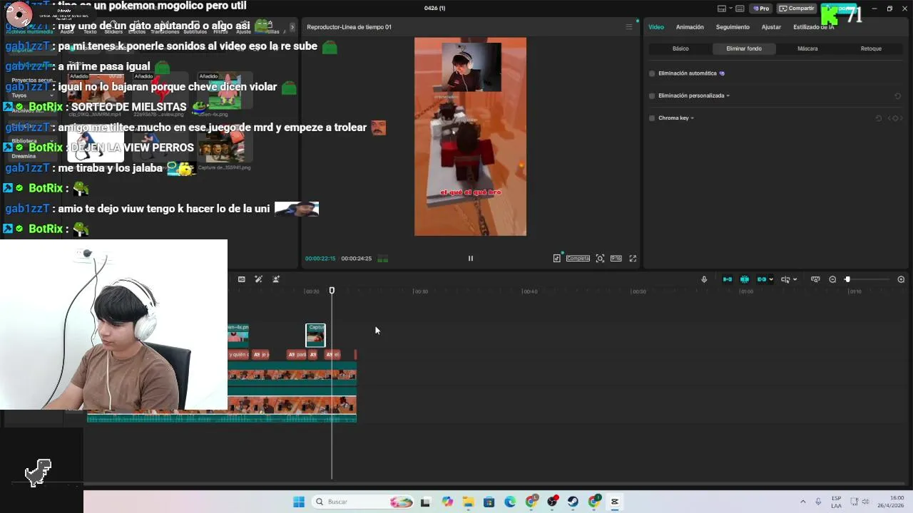Switch to CapCut from the taskbar
Image resolution: width=913 pixels, height=513 pixels.
[x=614, y=502]
